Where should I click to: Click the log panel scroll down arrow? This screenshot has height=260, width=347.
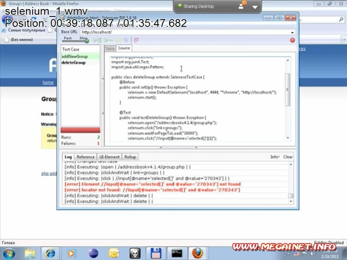tap(291, 201)
